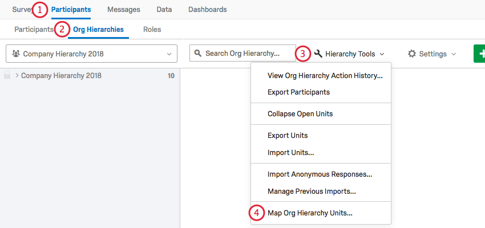Click Import Anonymous Responses menu entry
This screenshot has height=228, width=485.
(320, 174)
